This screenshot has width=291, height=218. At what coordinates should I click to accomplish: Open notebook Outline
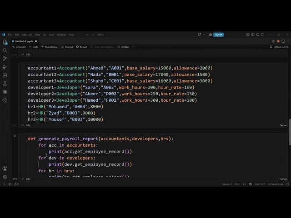(123, 47)
